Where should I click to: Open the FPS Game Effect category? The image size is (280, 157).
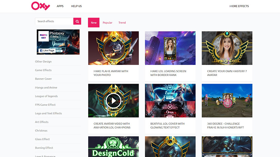tap(45, 105)
